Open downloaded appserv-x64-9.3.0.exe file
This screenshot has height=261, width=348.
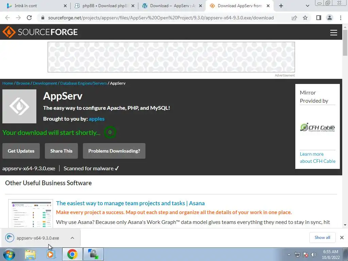tap(38, 238)
